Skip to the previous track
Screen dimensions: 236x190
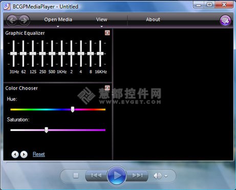tap(96, 175)
